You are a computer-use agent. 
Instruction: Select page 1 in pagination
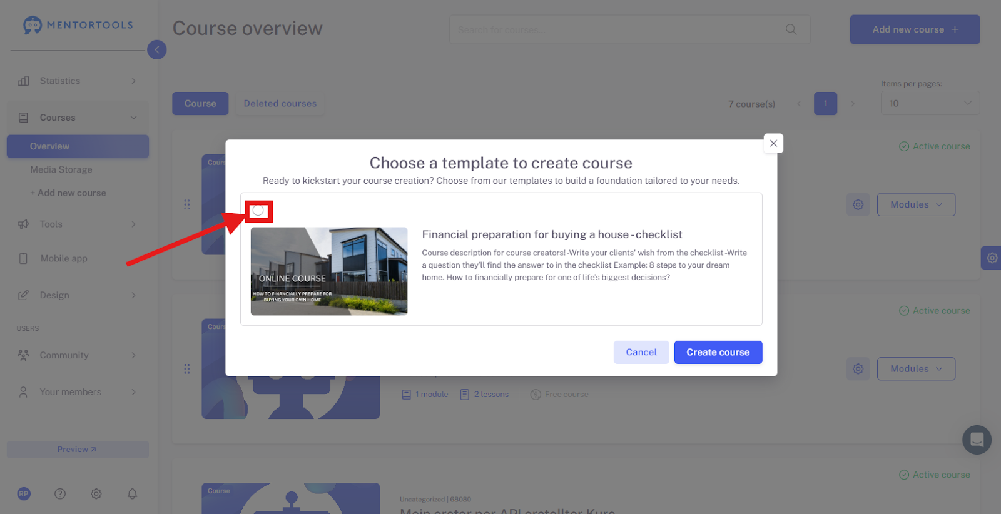point(826,104)
